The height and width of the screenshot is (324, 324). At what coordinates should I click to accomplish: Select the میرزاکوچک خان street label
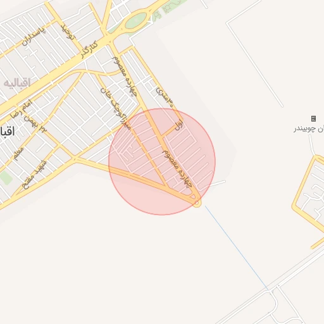(x=116, y=108)
